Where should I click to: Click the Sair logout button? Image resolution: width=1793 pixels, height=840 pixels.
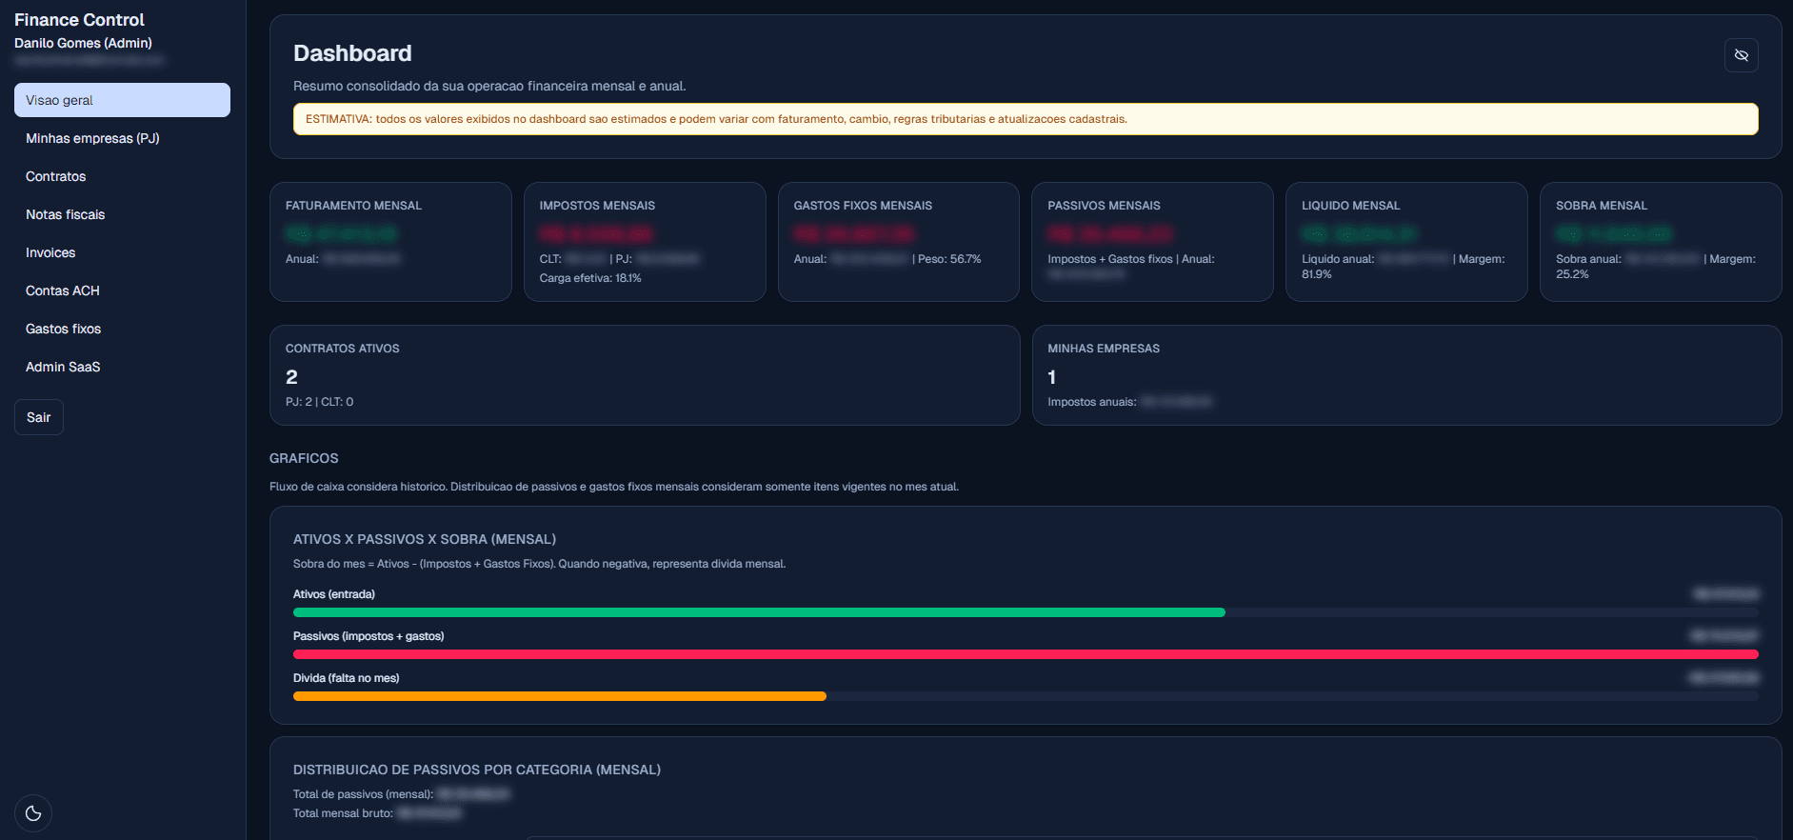[x=39, y=417]
